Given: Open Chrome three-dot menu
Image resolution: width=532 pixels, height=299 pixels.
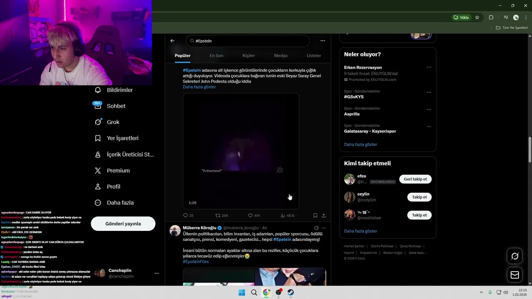Looking at the screenshot, I should pos(526,17).
